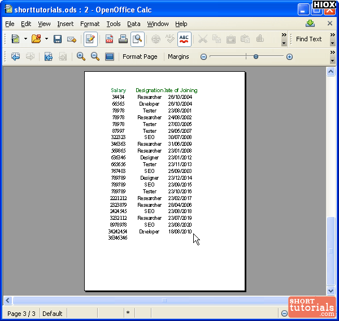
Task: Open the Help menu
Action: 181,24
